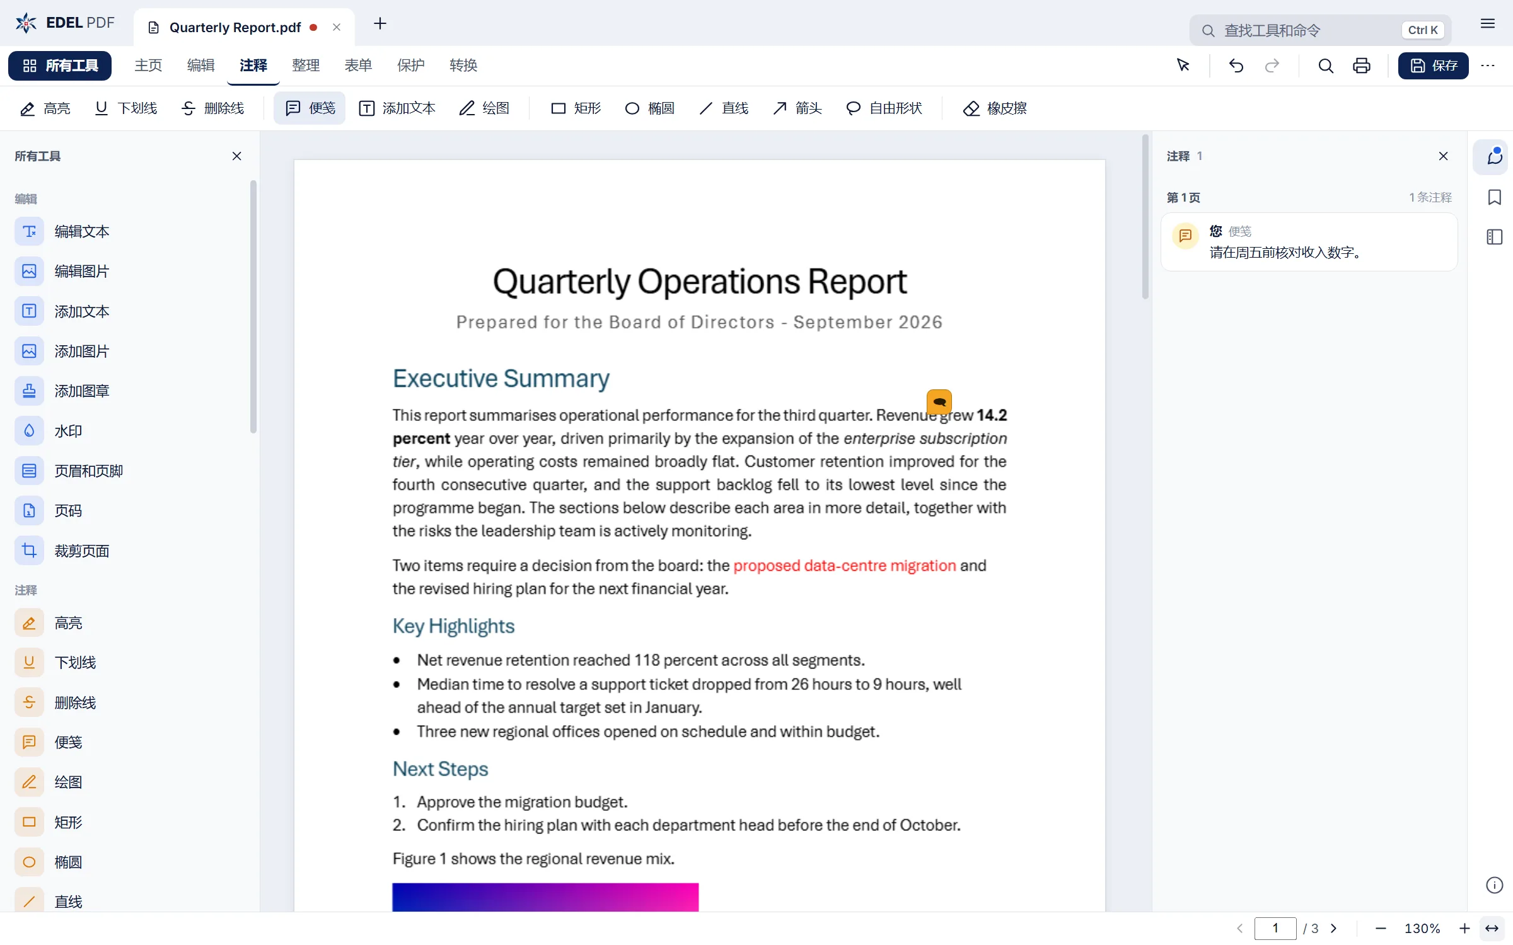Switch to the 编辑 tab

(x=200, y=66)
